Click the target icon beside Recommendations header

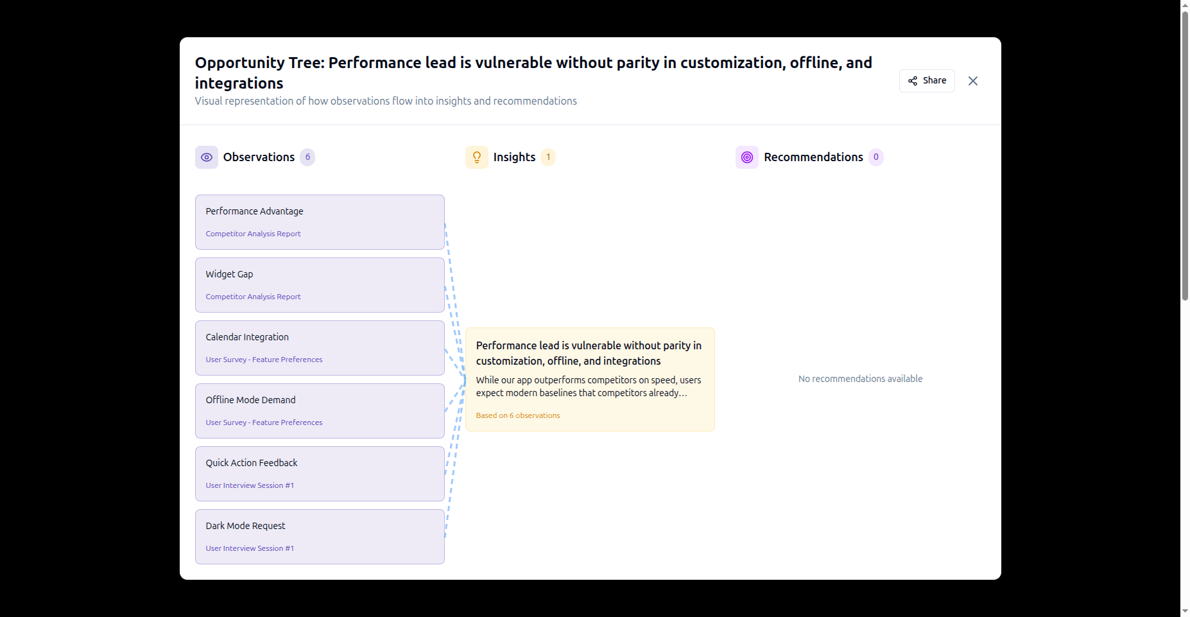click(746, 157)
